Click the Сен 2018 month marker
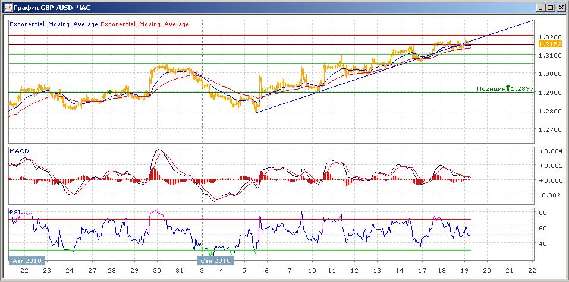This screenshot has height=282, width=569. (215, 261)
